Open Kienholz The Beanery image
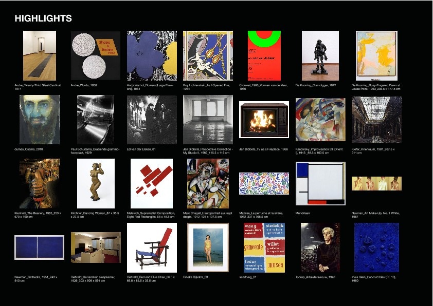This screenshot has width=433, height=306. coord(39,183)
